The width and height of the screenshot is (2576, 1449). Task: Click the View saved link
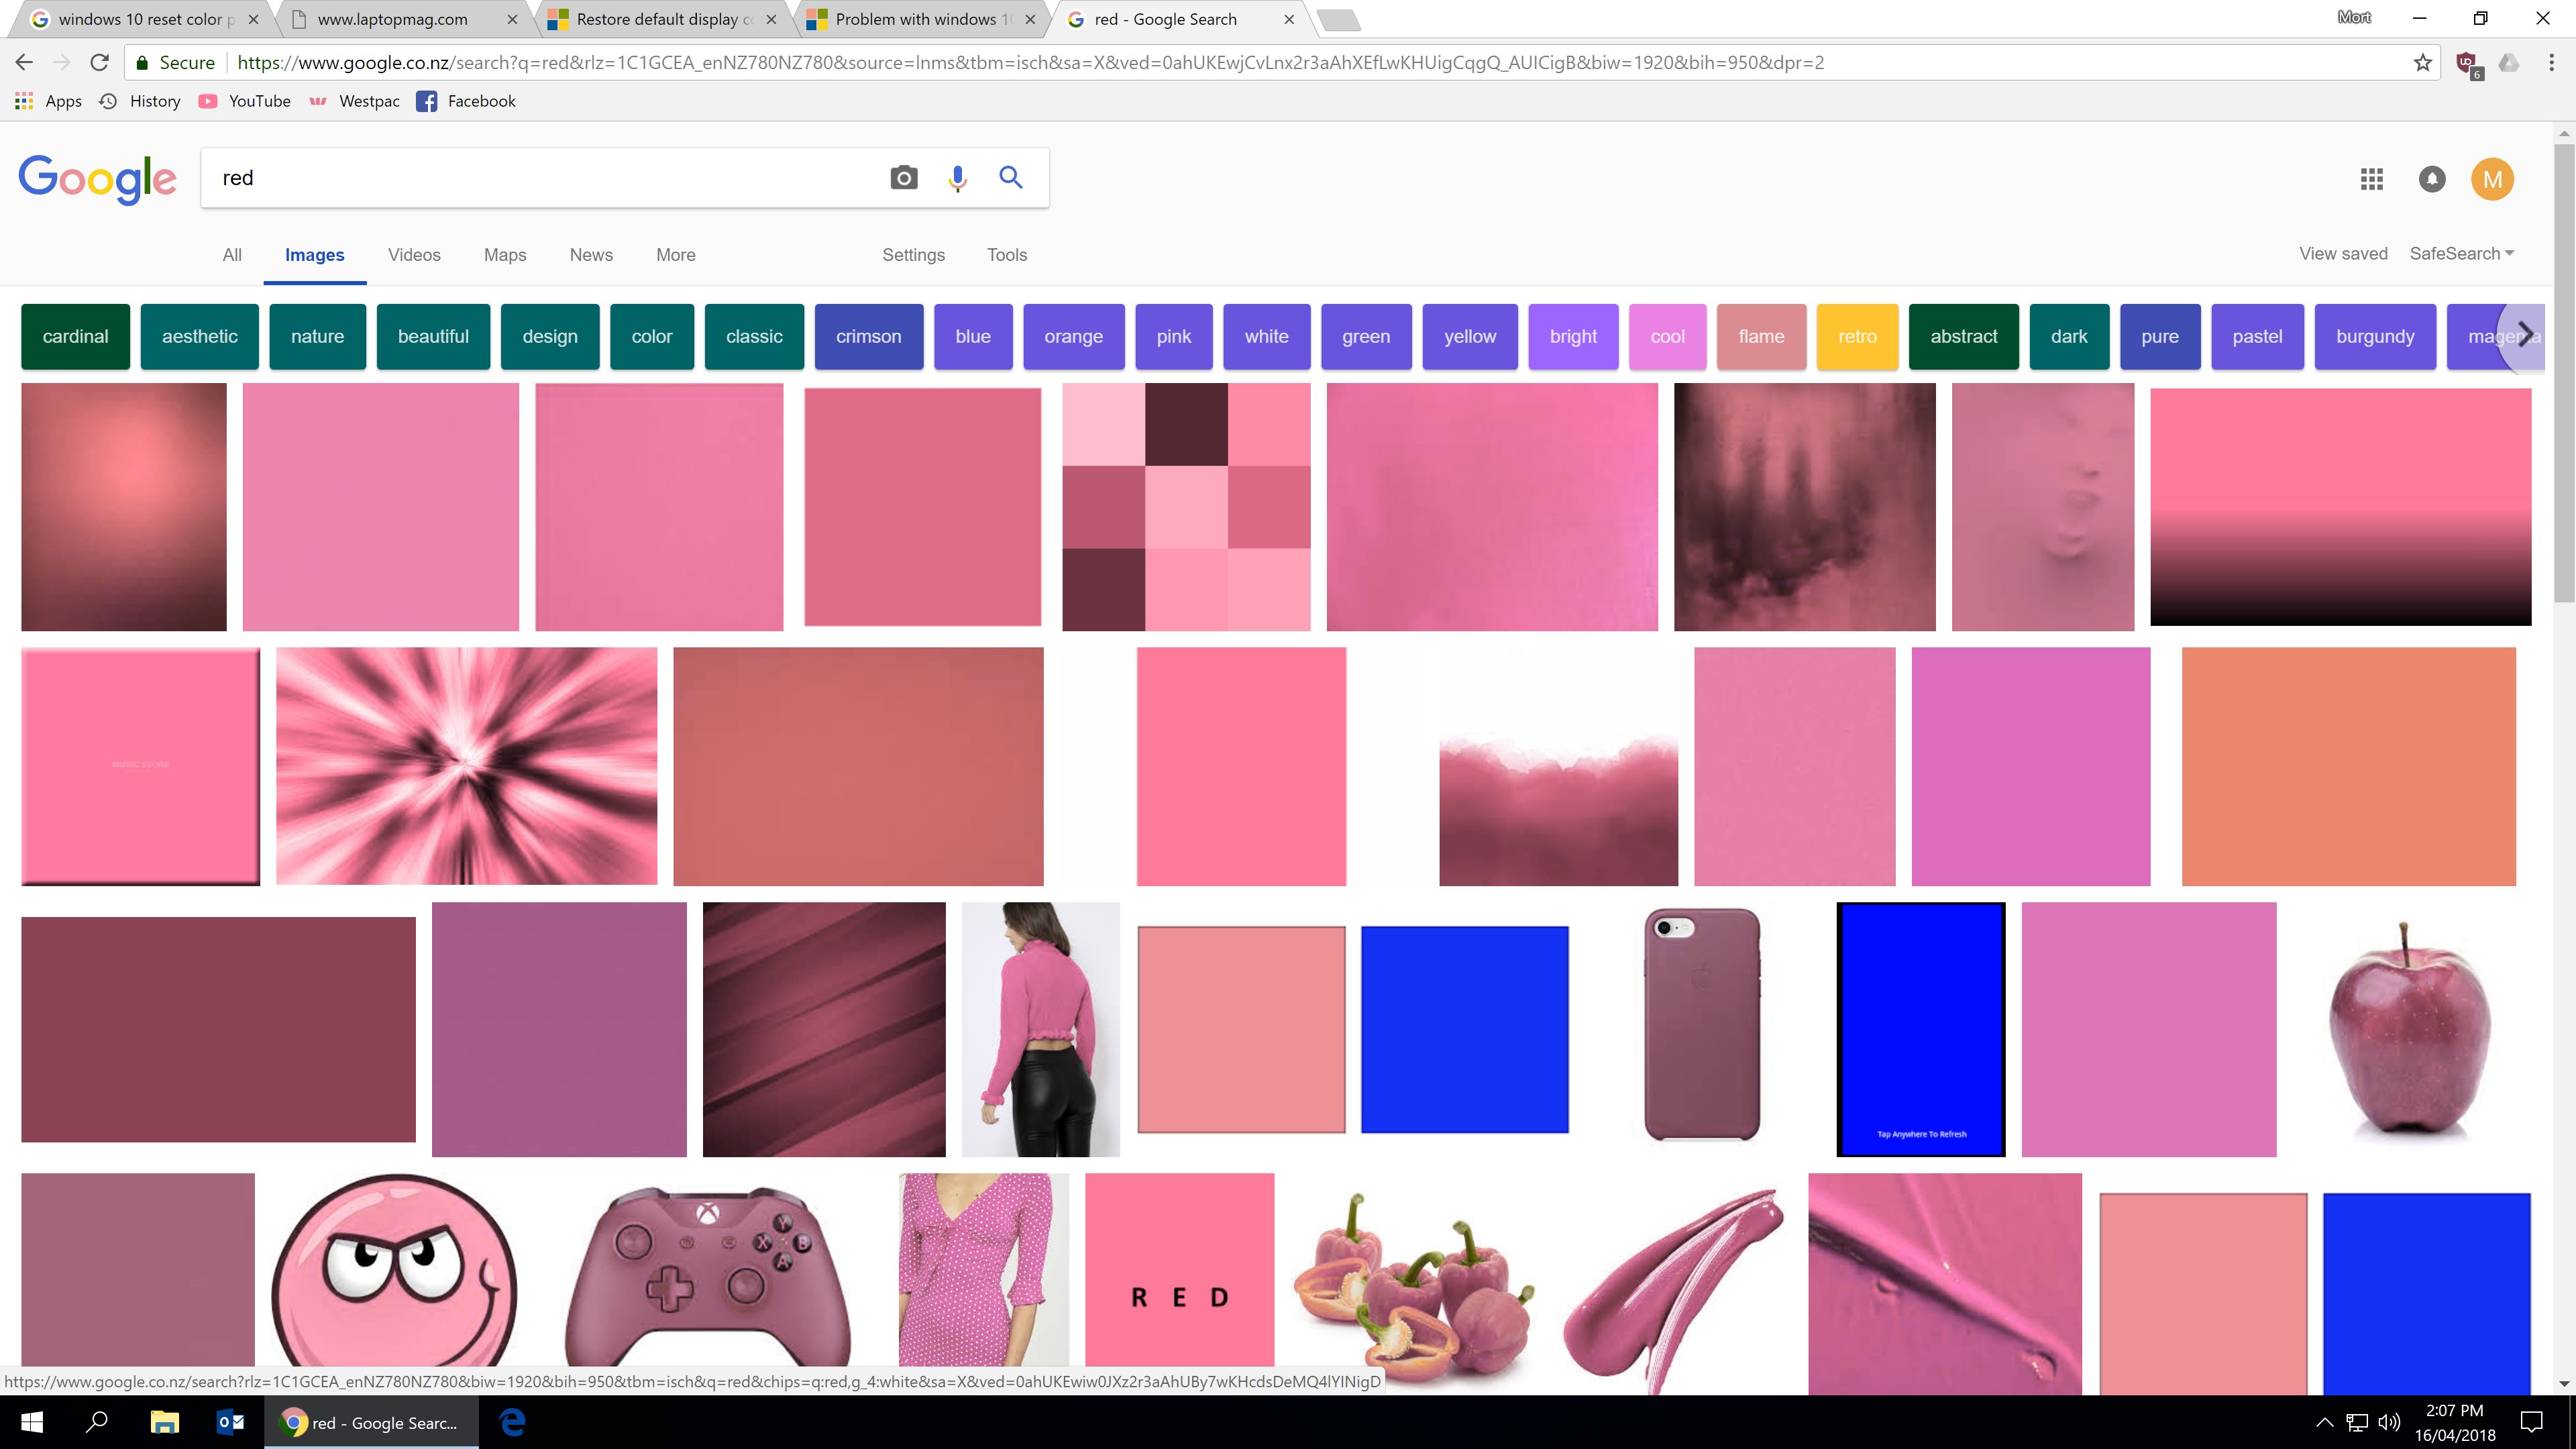pyautogui.click(x=2342, y=254)
